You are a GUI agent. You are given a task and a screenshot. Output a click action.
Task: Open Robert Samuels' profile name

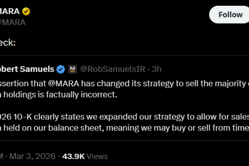[27, 68]
